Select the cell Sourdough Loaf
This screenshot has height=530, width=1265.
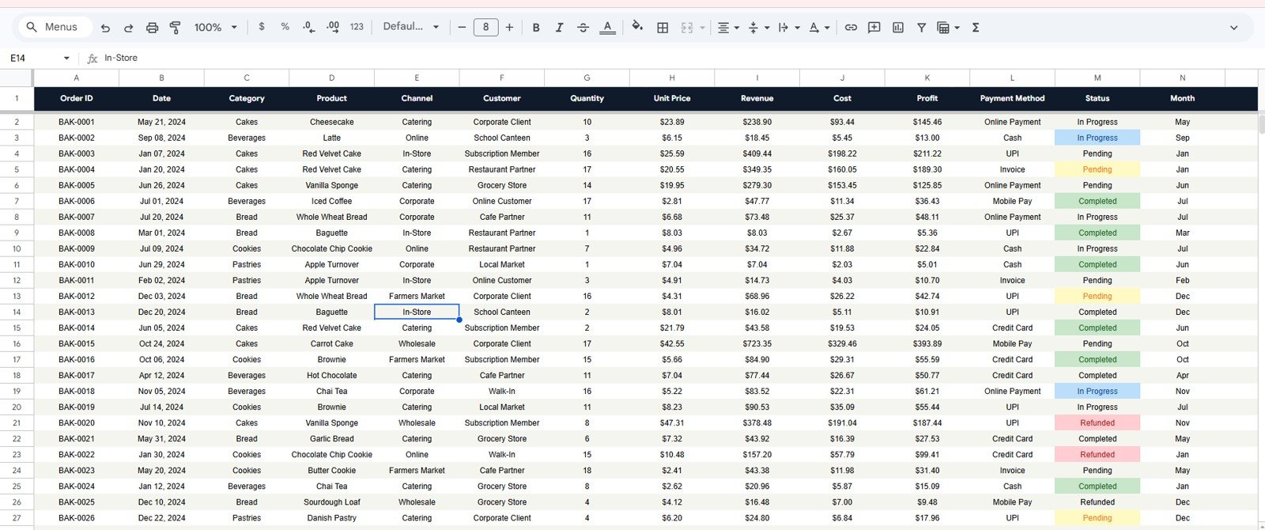(x=331, y=502)
